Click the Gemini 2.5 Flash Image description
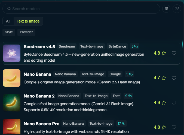This screenshot has height=135, width=184. [x=82, y=82]
